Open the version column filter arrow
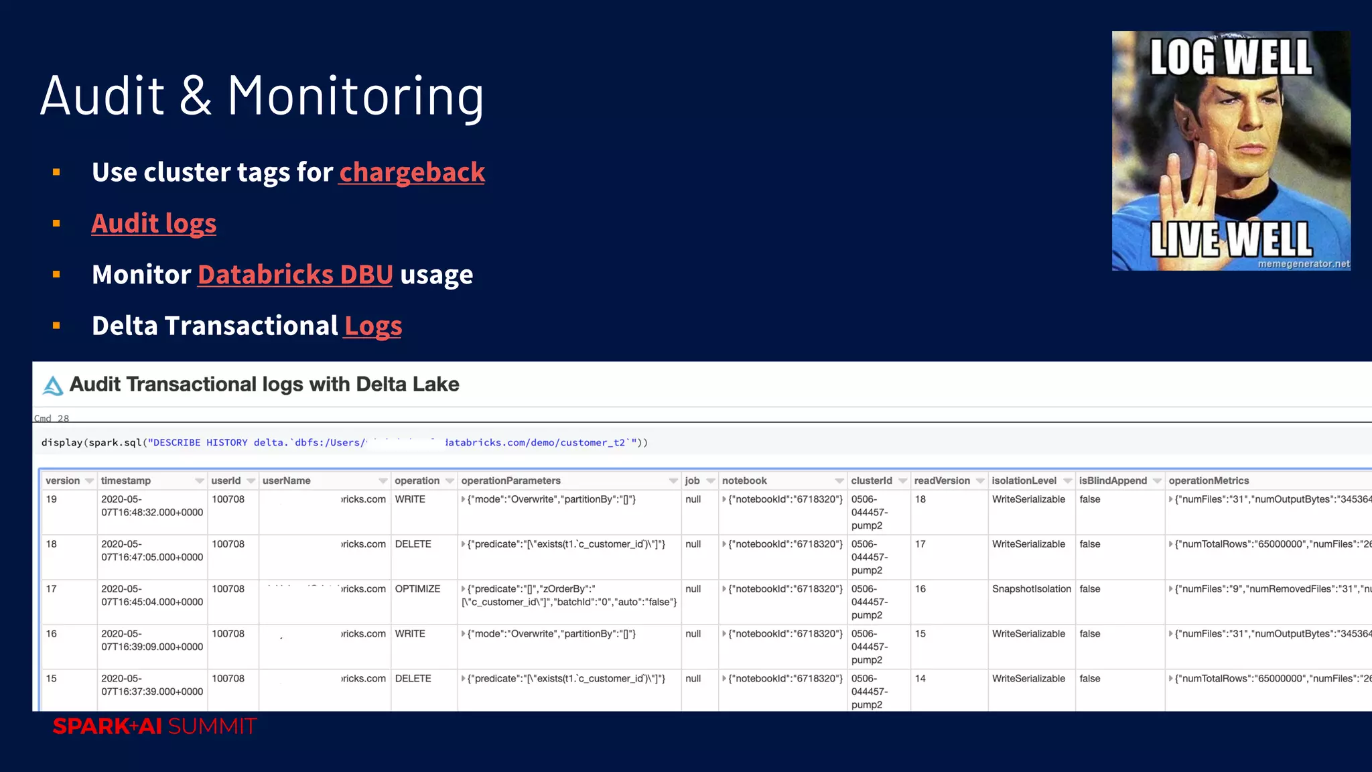This screenshot has width=1372, height=772. pyautogui.click(x=89, y=481)
